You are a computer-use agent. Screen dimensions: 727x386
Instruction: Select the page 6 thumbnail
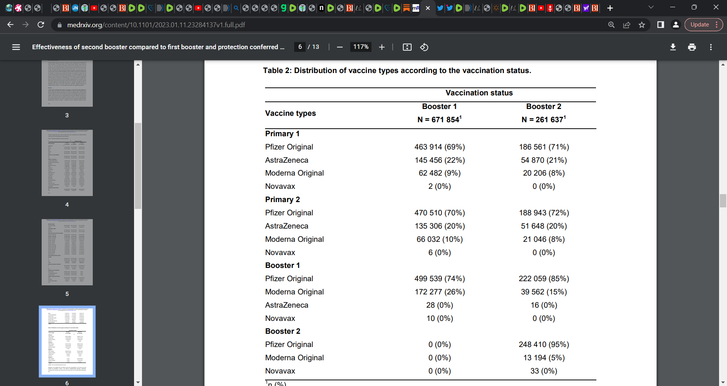(x=67, y=341)
